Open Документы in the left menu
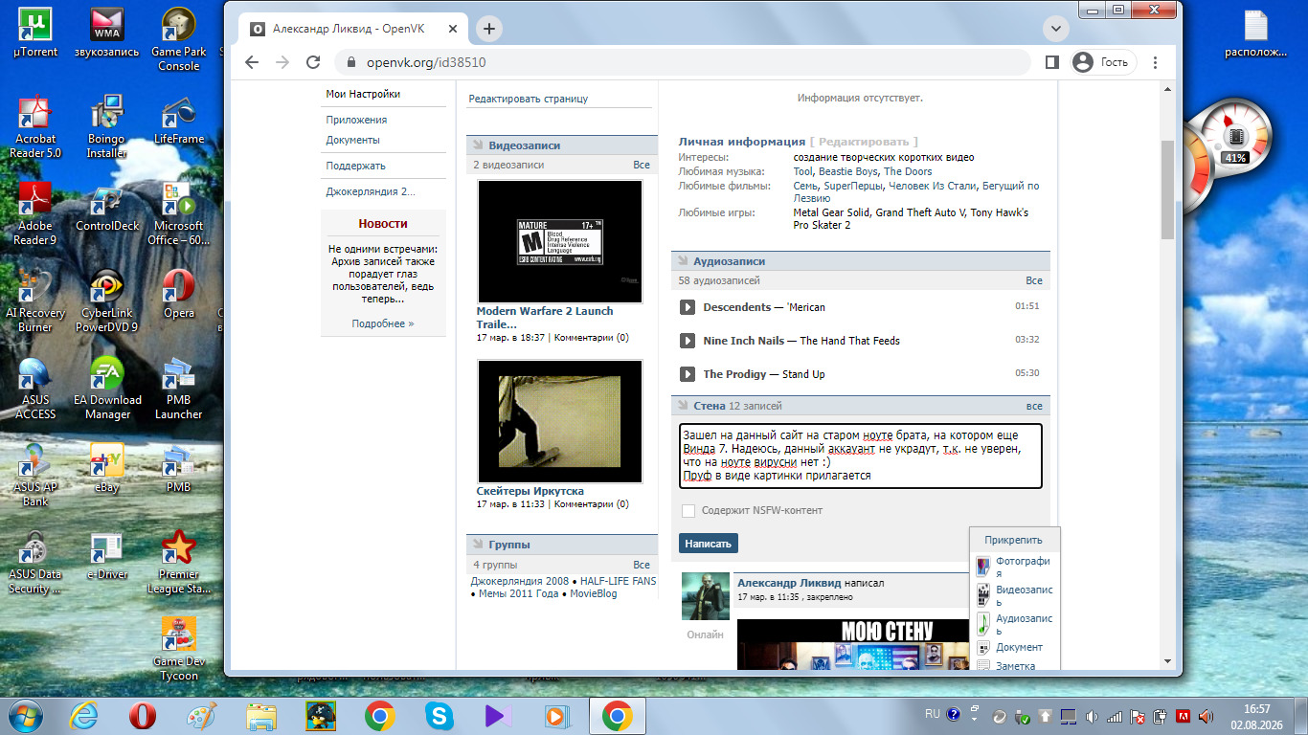 tap(352, 140)
